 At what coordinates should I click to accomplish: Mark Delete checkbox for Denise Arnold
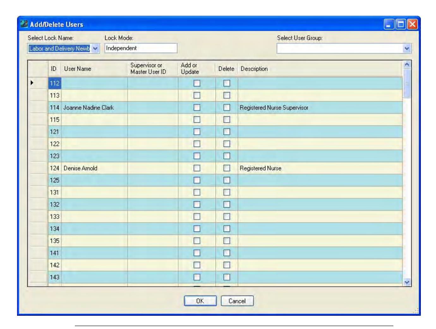click(x=227, y=168)
